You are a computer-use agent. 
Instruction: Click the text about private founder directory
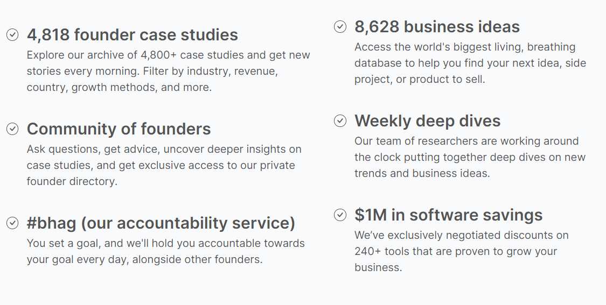(x=164, y=165)
